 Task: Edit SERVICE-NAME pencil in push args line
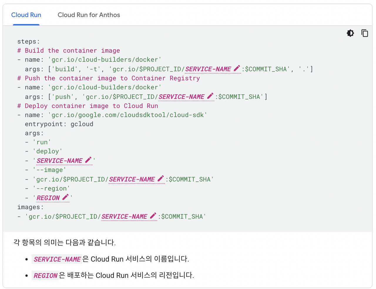[210, 96]
